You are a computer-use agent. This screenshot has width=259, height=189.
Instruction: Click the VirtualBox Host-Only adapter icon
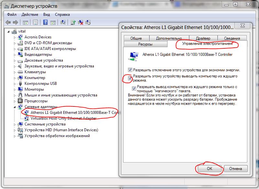click(x=27, y=118)
